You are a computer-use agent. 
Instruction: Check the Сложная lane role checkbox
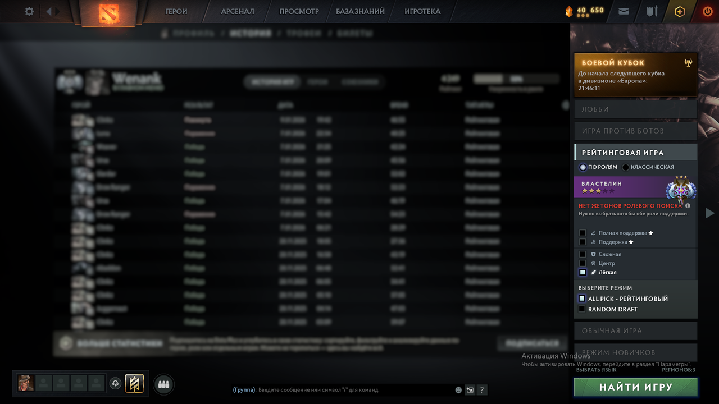(583, 254)
